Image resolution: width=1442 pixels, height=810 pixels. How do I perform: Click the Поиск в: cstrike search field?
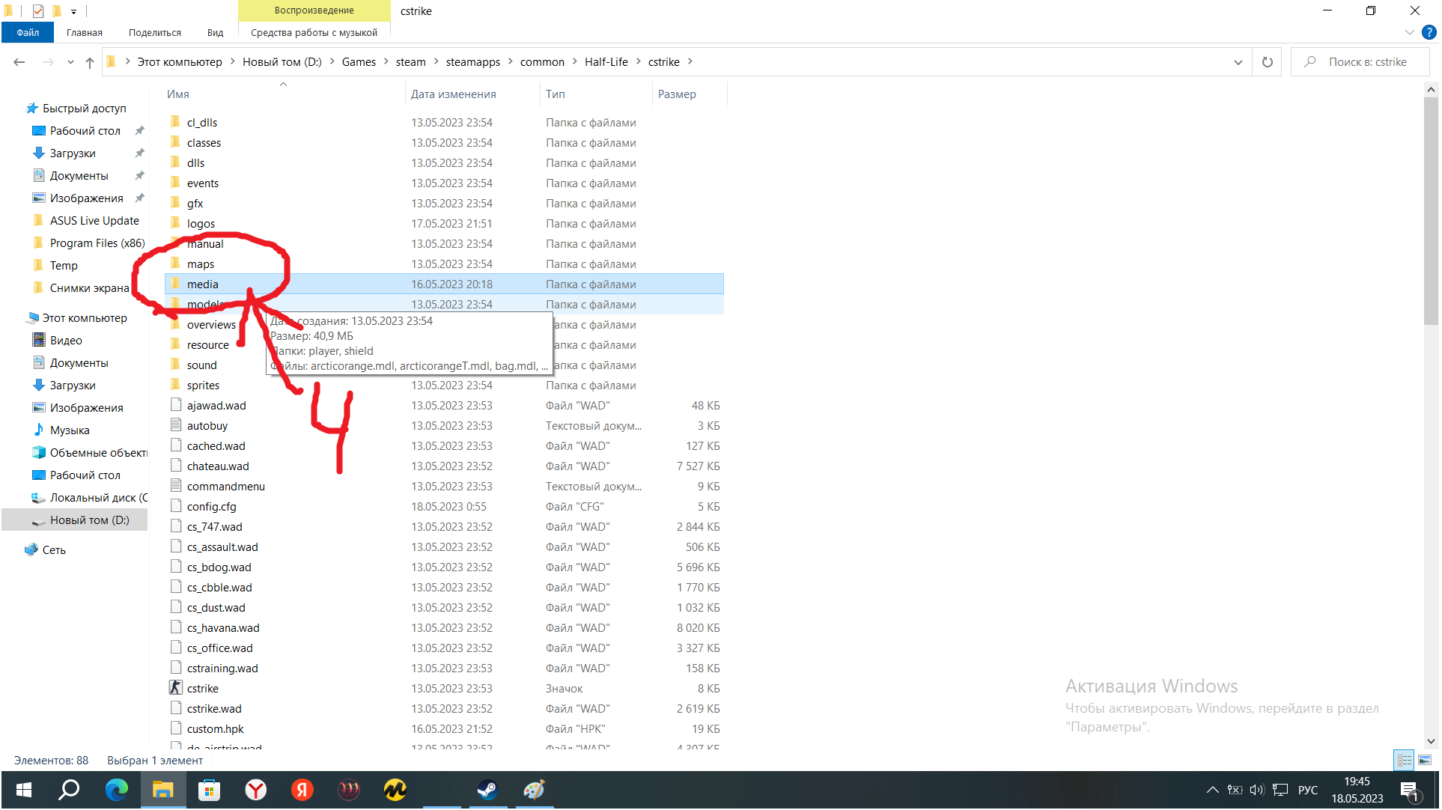point(1369,62)
